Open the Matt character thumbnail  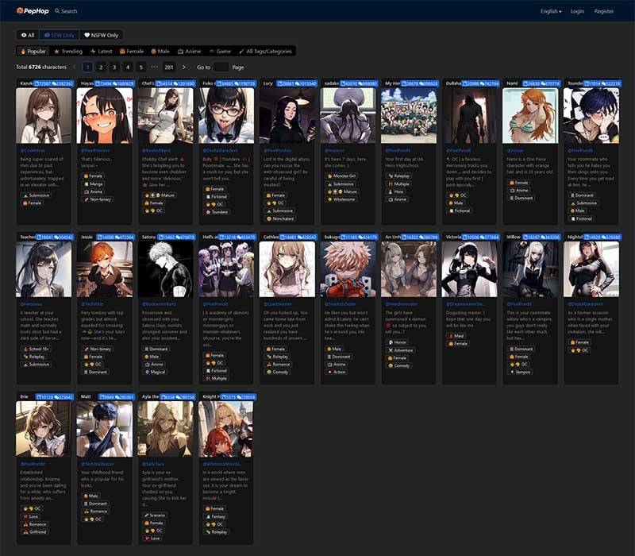tap(105, 429)
